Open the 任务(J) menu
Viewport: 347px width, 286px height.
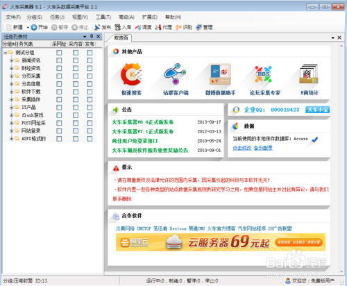58,17
